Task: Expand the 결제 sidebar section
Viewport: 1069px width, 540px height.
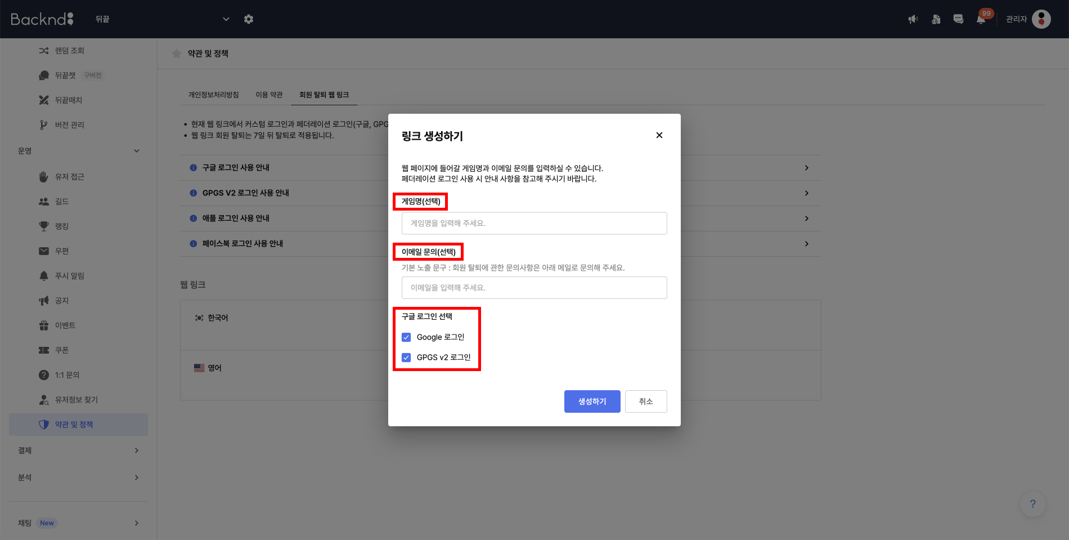Action: point(136,450)
